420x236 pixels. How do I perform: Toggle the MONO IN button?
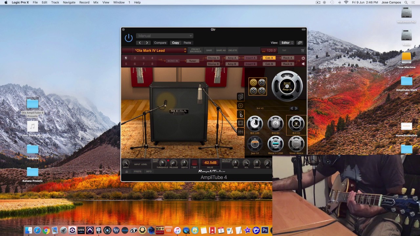173,61
